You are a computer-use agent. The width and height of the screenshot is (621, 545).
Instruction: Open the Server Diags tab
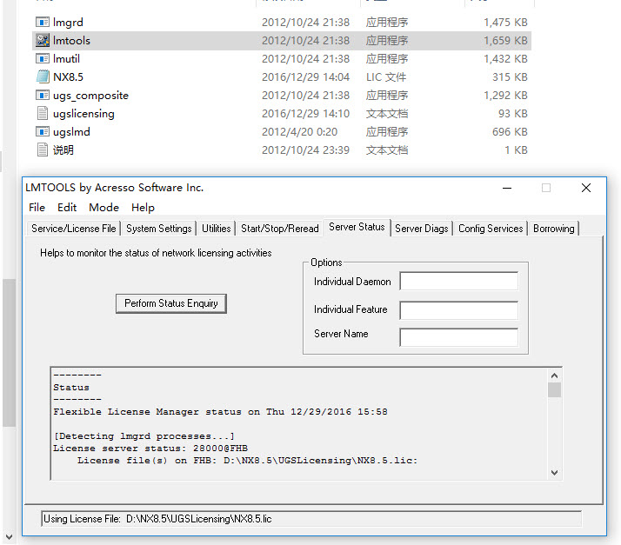421,229
